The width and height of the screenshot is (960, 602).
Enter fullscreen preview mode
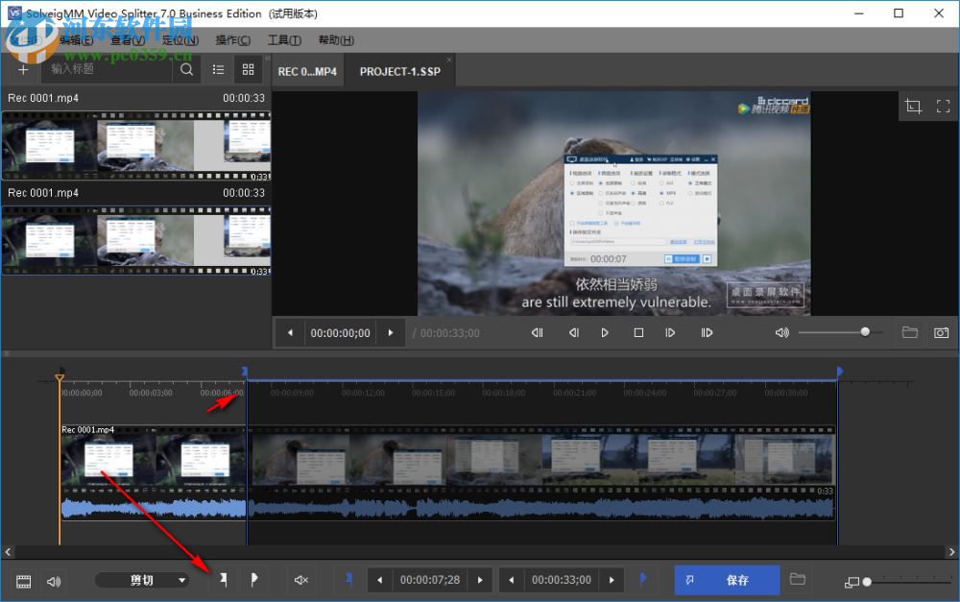943,106
